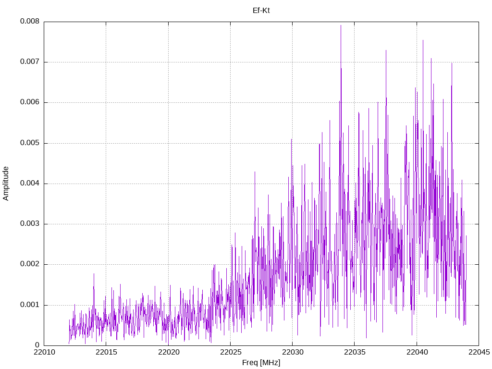Click the tallest spectrum peak near 22034 MHz
Image resolution: width=492 pixels, height=369 pixels.
point(341,26)
